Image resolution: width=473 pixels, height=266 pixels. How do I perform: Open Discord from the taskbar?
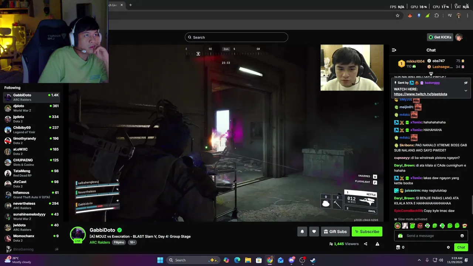coord(292,260)
